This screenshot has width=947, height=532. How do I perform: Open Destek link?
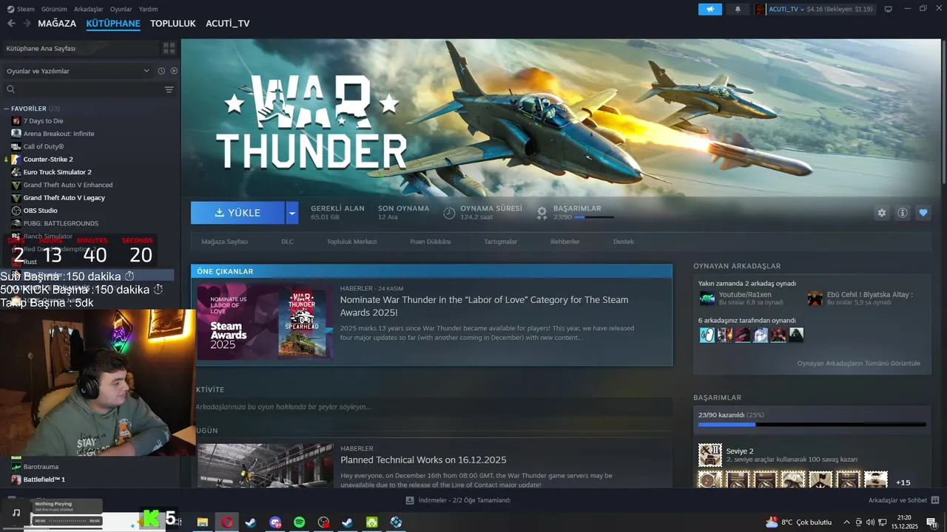click(623, 242)
